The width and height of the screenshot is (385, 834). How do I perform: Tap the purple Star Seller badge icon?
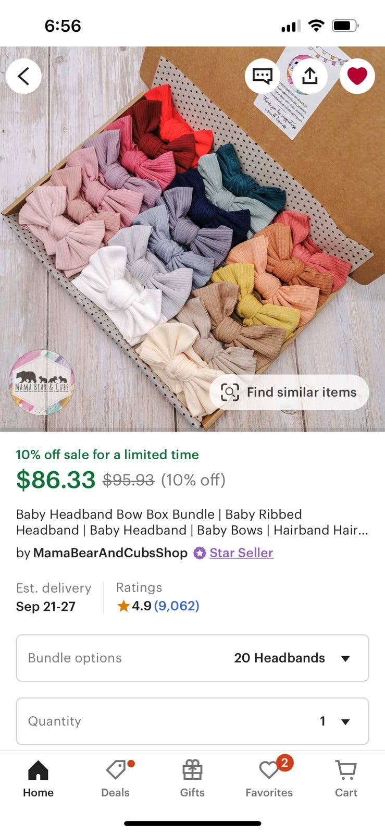tap(200, 553)
